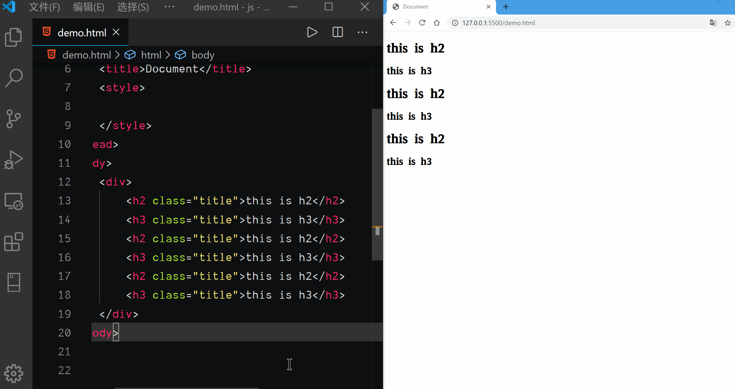Screen dimensions: 735x389
Task: Bookmark this page with the star
Action: pos(727,23)
